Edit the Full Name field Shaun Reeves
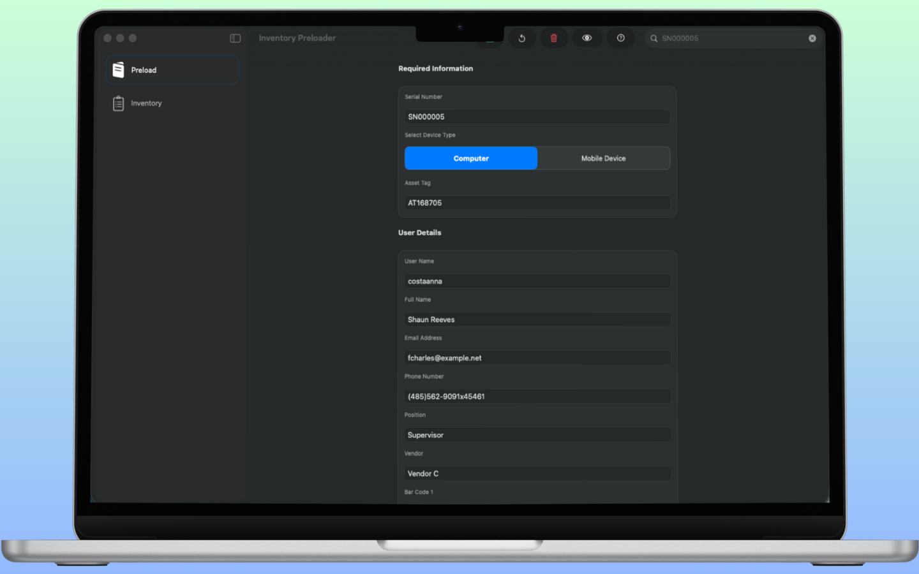This screenshot has width=919, height=574. point(537,320)
